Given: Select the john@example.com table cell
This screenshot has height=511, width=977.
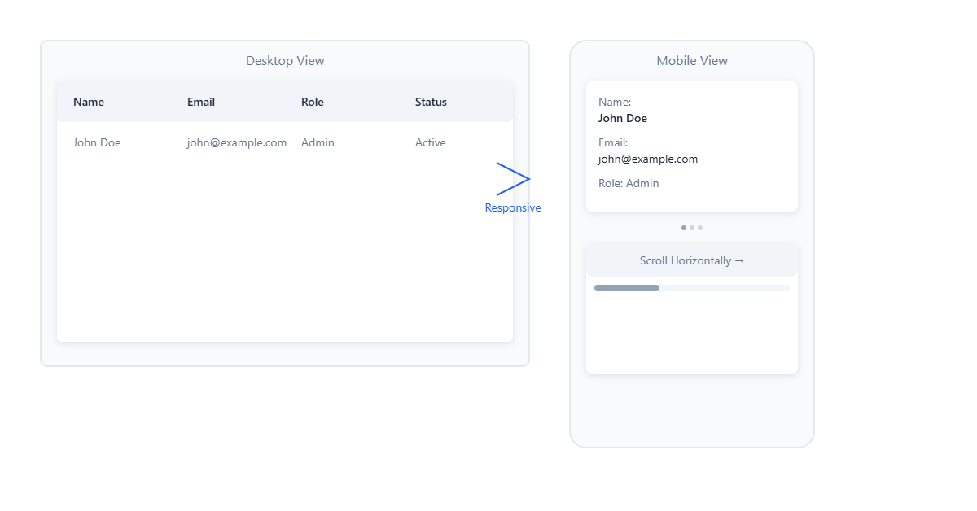Looking at the screenshot, I should tap(237, 142).
